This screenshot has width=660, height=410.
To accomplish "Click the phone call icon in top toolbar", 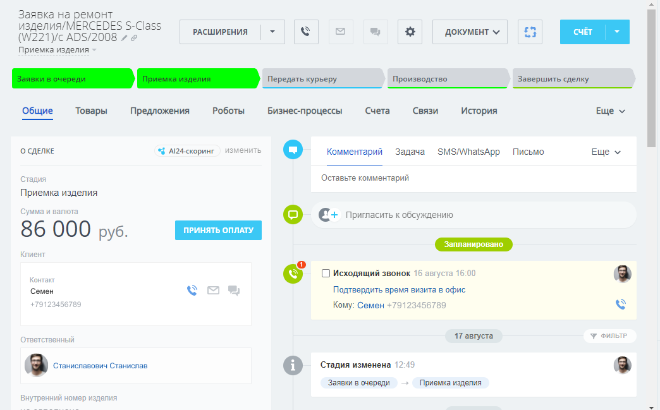I will click(x=306, y=32).
